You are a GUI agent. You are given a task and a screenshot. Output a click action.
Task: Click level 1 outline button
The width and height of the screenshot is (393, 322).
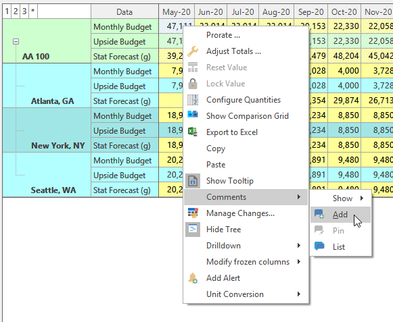click(x=7, y=11)
